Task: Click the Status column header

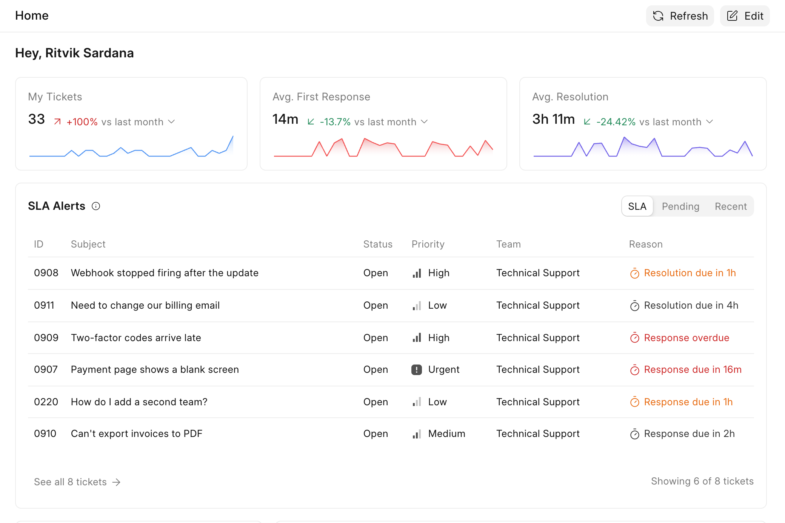Action: [378, 244]
